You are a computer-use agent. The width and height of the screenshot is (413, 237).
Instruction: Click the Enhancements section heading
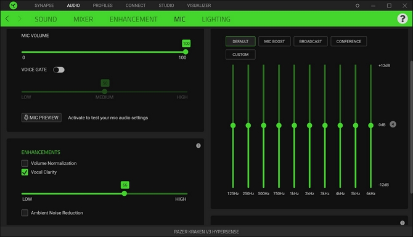41,152
